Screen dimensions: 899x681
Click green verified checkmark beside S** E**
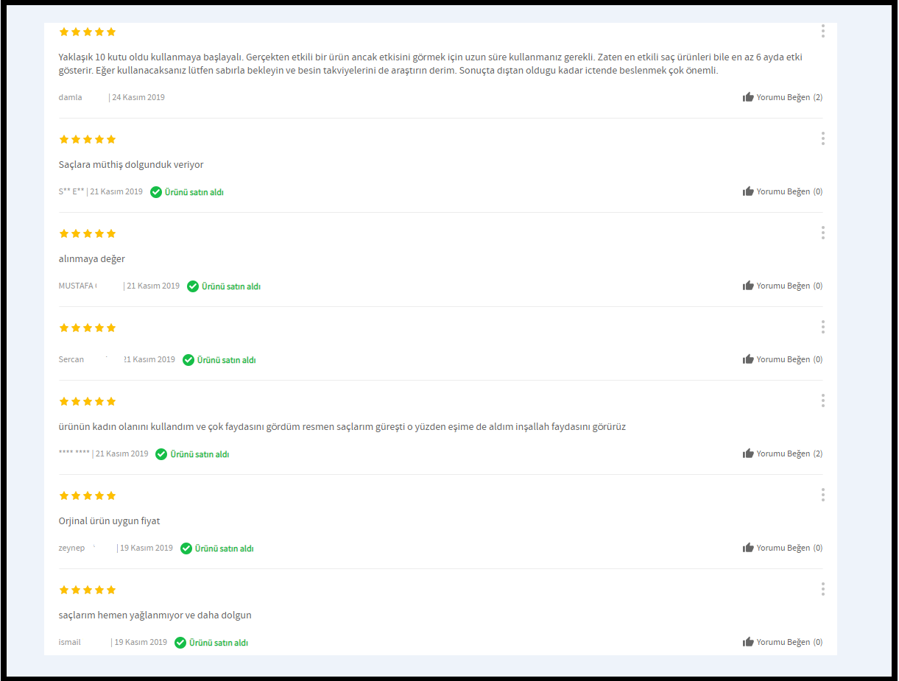tap(156, 192)
